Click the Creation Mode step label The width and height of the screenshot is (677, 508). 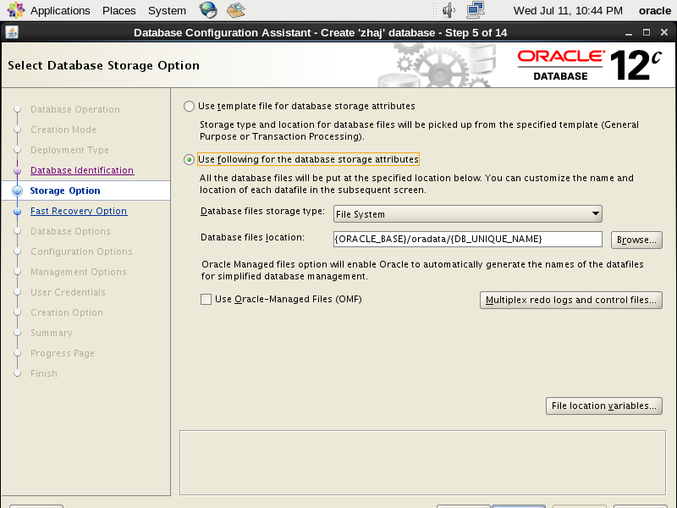click(63, 130)
